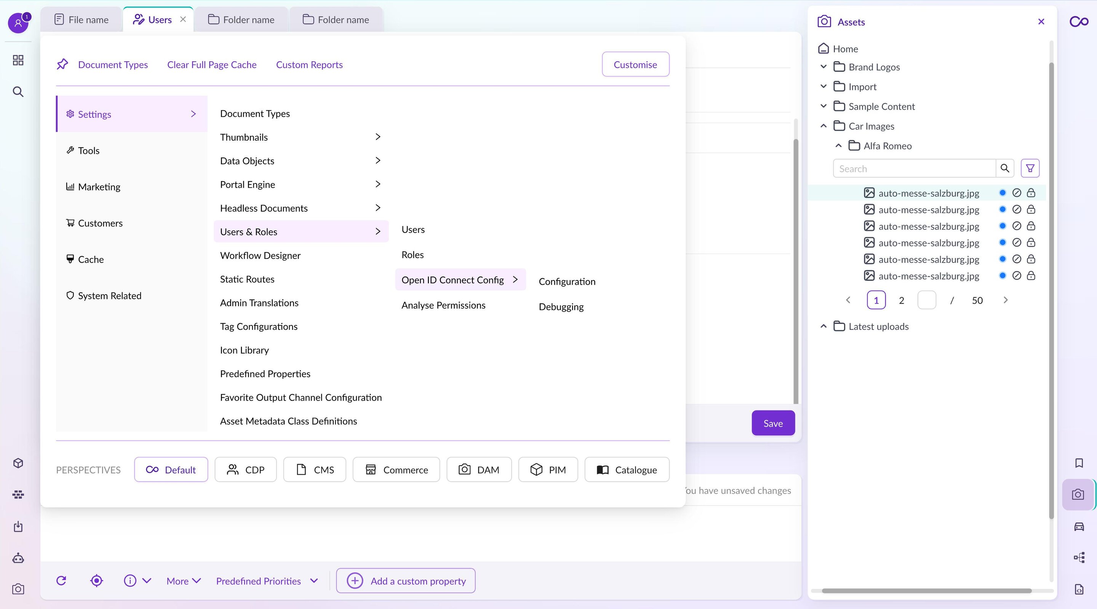Click the robot icon in left sidebar
The width and height of the screenshot is (1097, 609).
click(x=18, y=558)
